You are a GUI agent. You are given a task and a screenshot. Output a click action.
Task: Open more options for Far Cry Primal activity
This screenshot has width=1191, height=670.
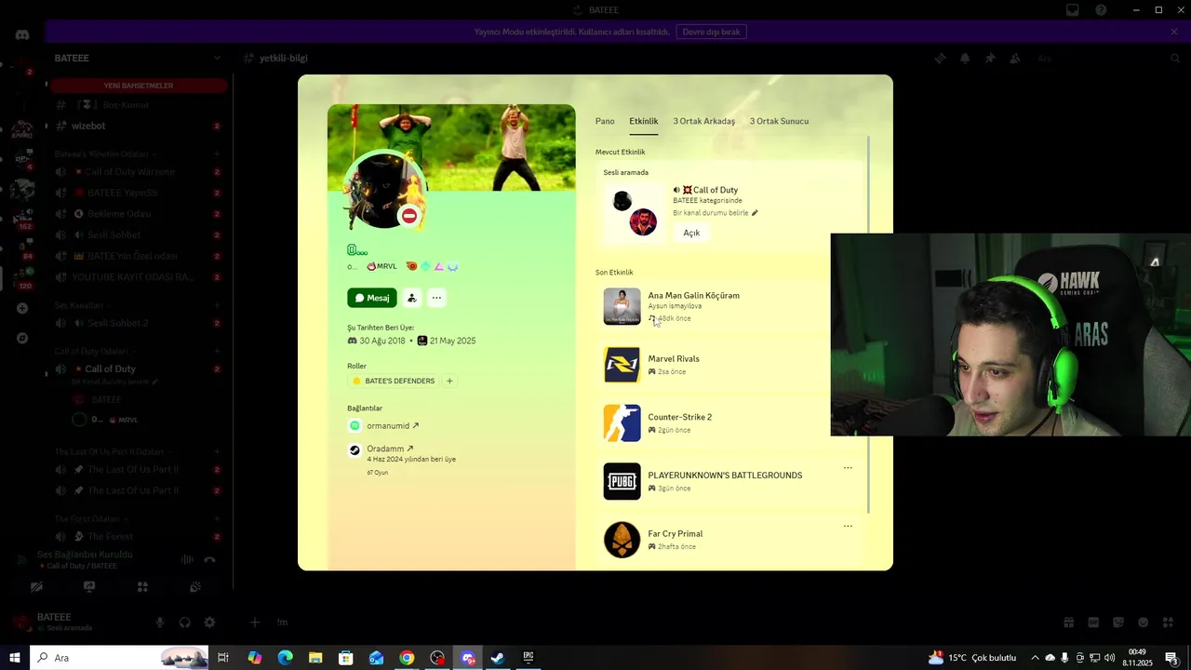(x=848, y=526)
